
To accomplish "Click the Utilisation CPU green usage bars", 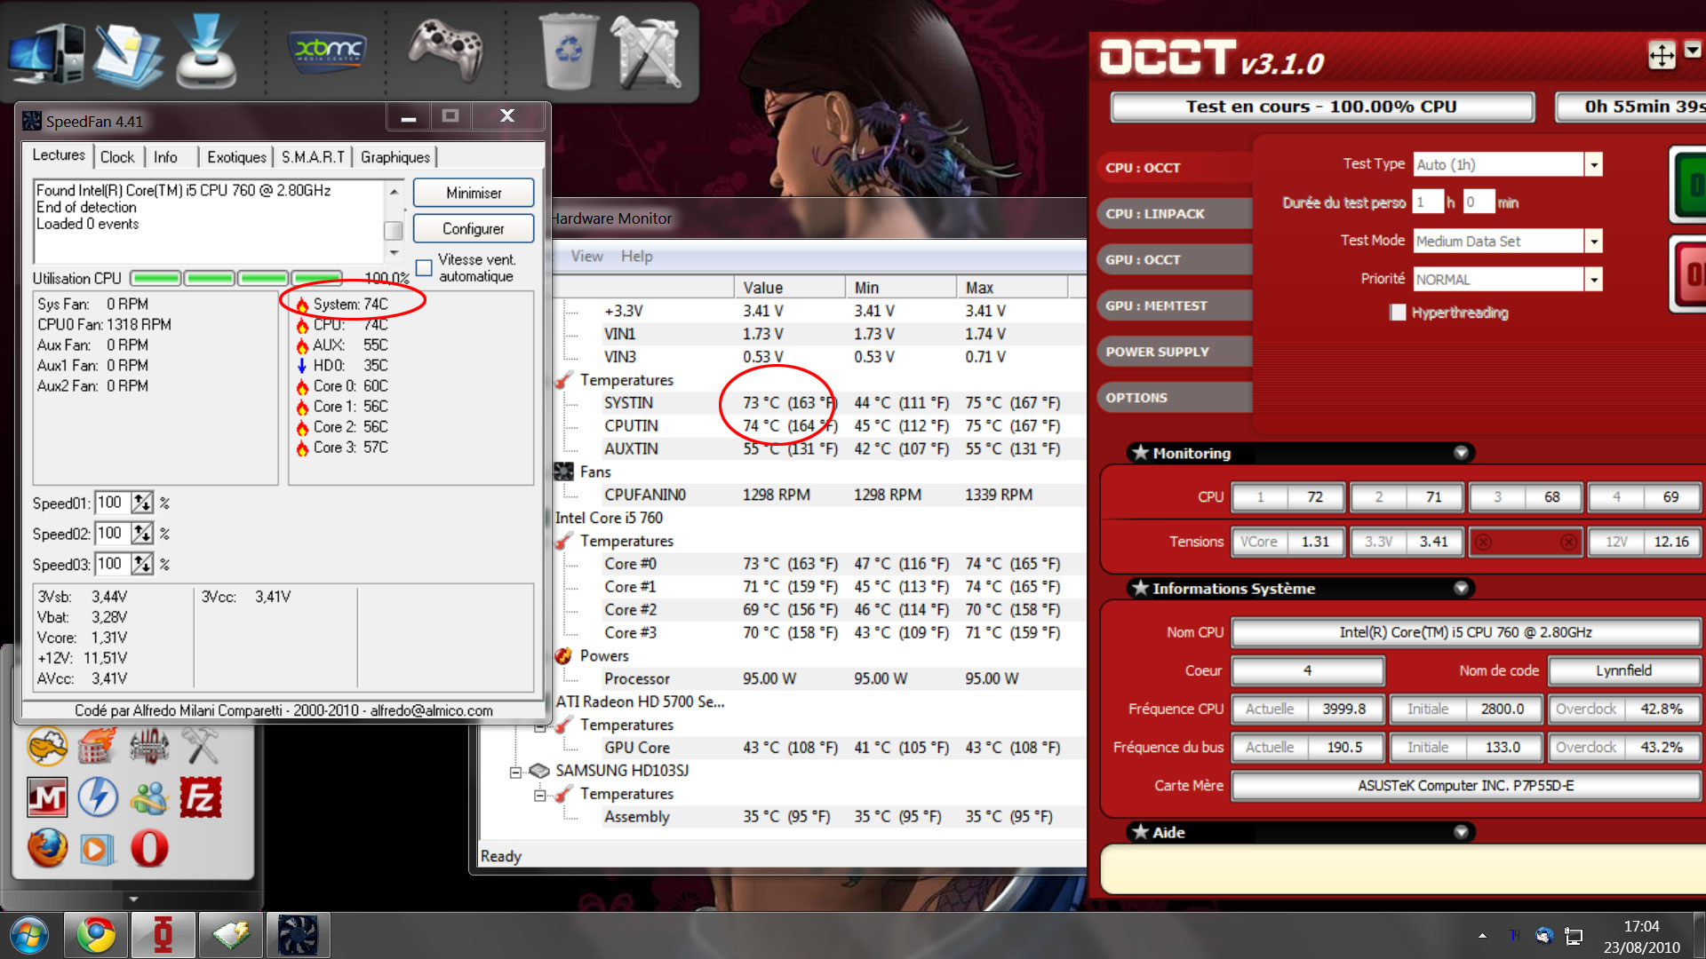I will pos(236,279).
